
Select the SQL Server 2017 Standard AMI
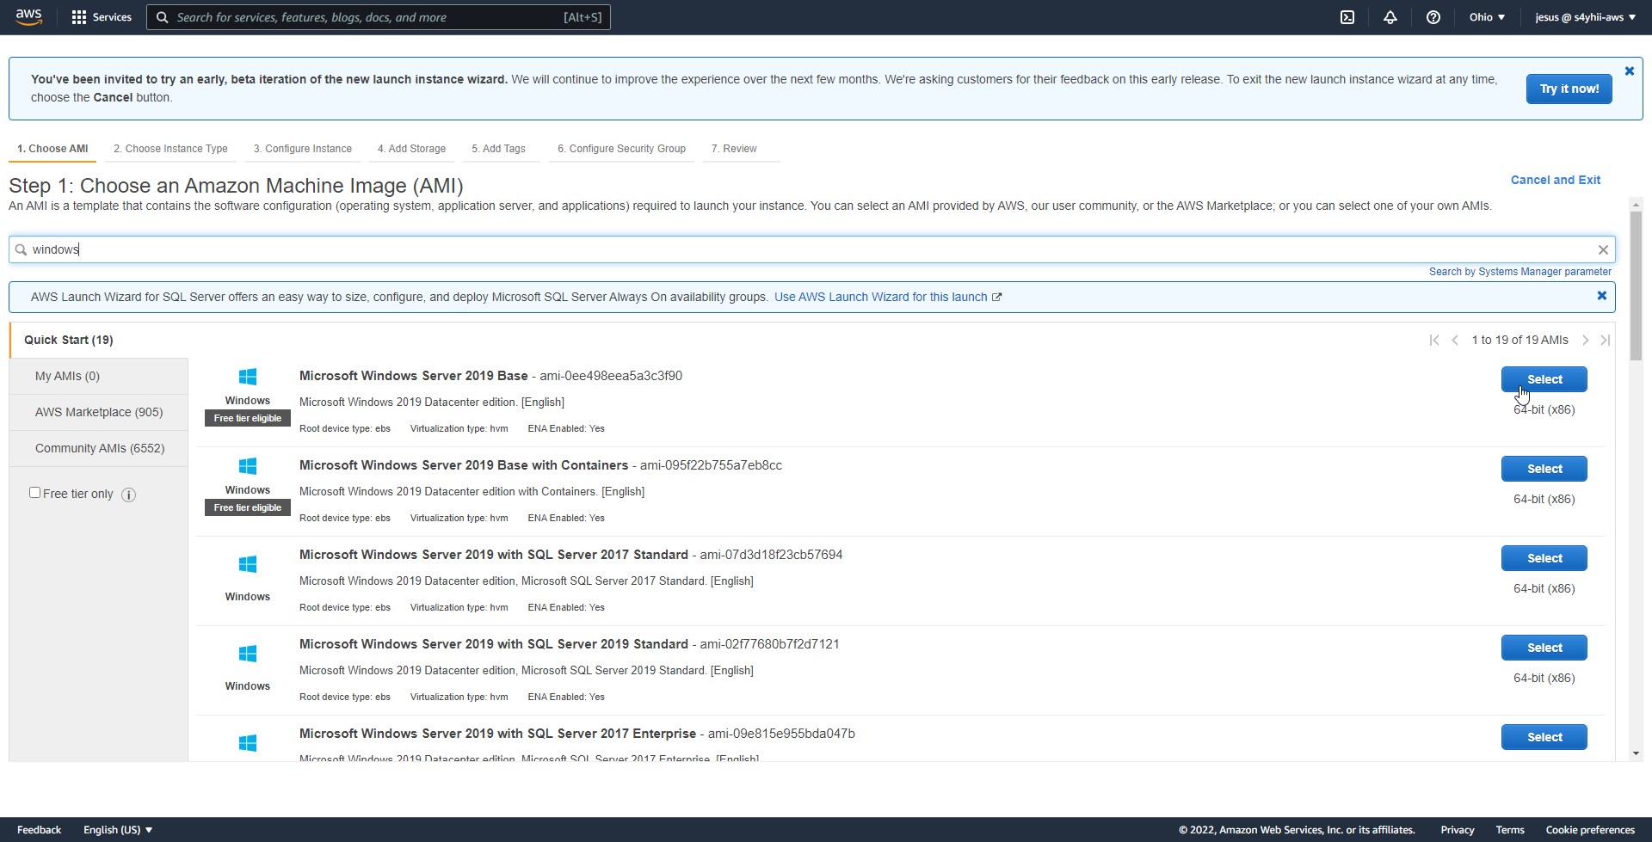click(1544, 558)
